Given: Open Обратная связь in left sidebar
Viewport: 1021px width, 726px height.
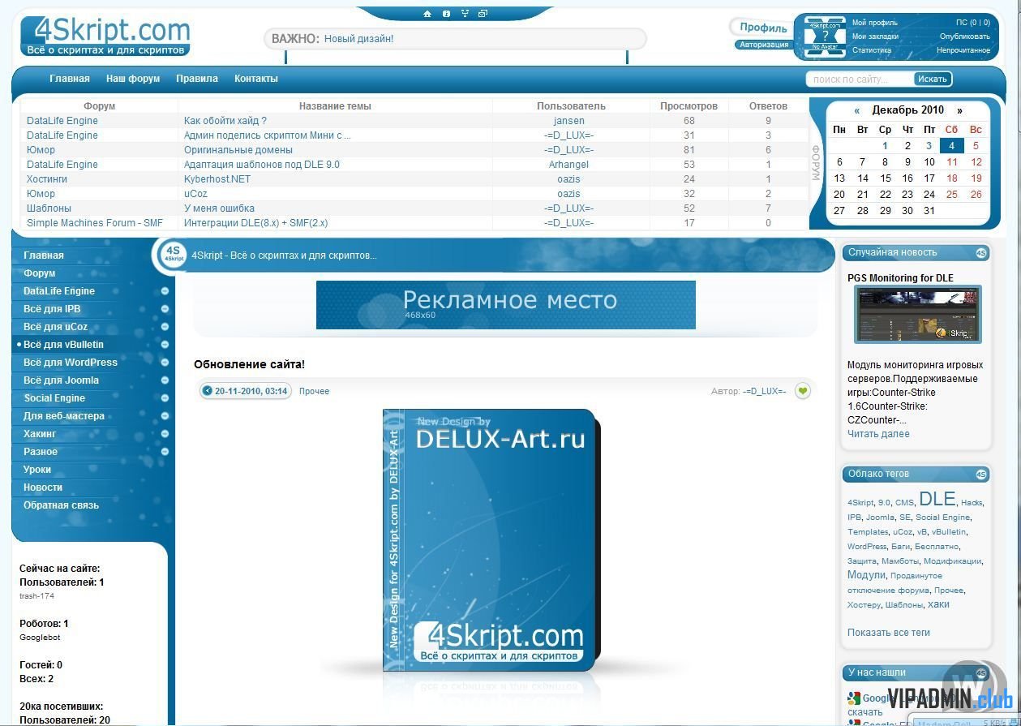Looking at the screenshot, I should click(x=62, y=505).
